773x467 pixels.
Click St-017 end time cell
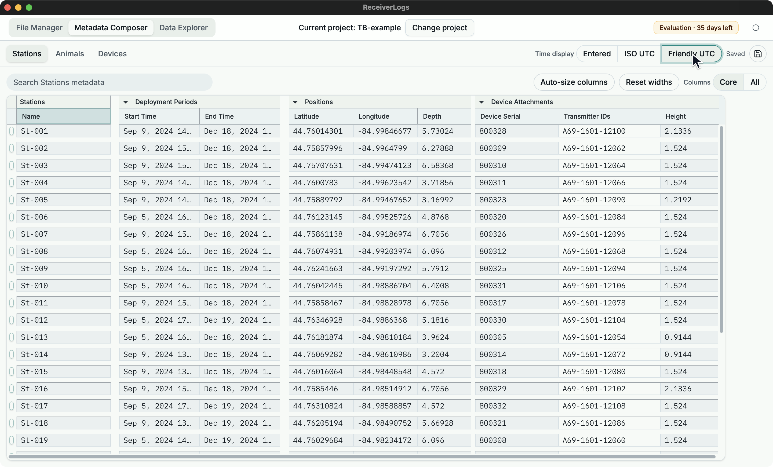(x=240, y=406)
